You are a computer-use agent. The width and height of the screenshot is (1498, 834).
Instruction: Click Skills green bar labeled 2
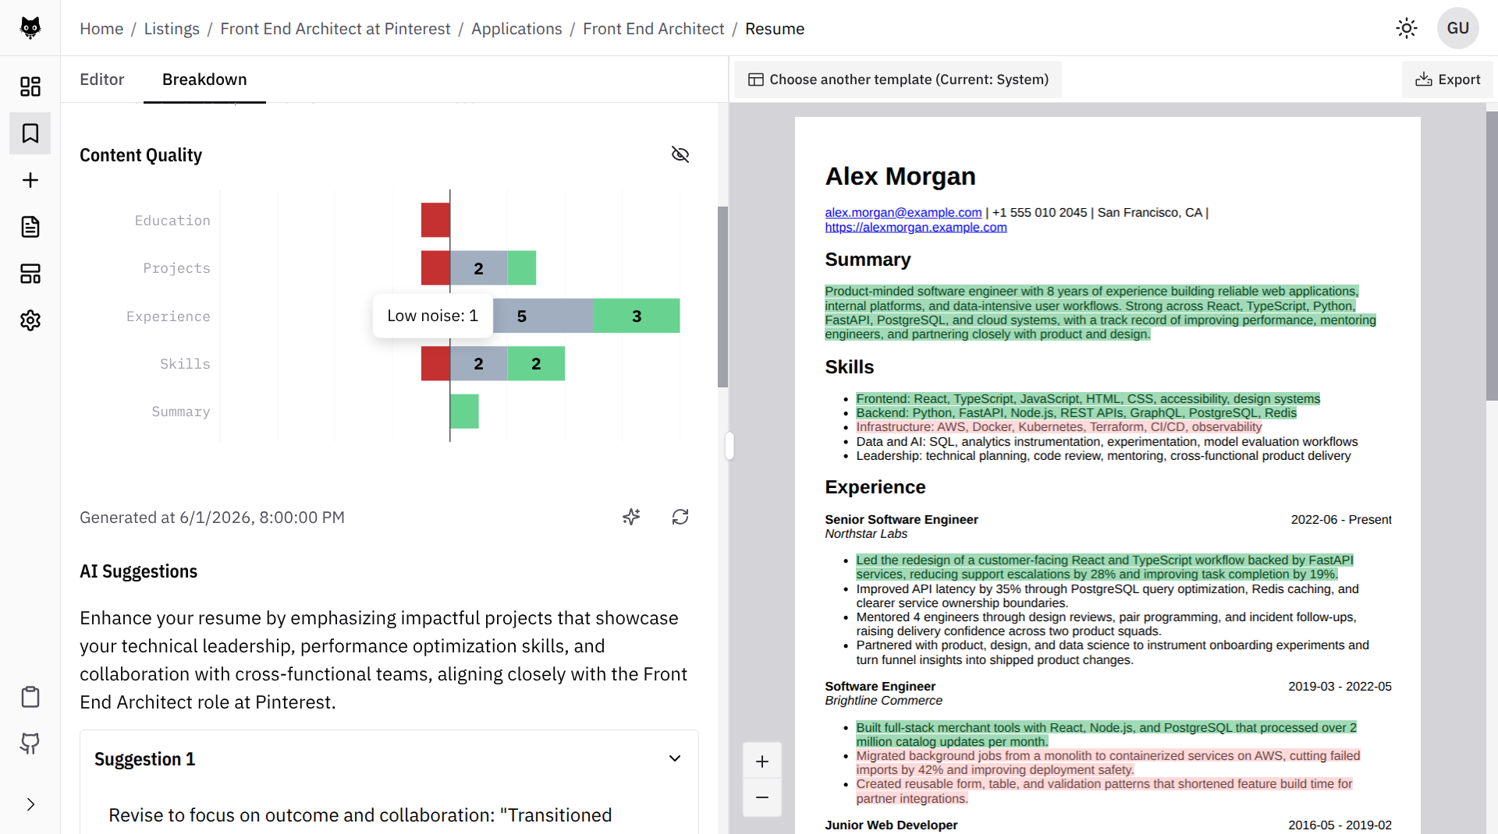coord(536,364)
